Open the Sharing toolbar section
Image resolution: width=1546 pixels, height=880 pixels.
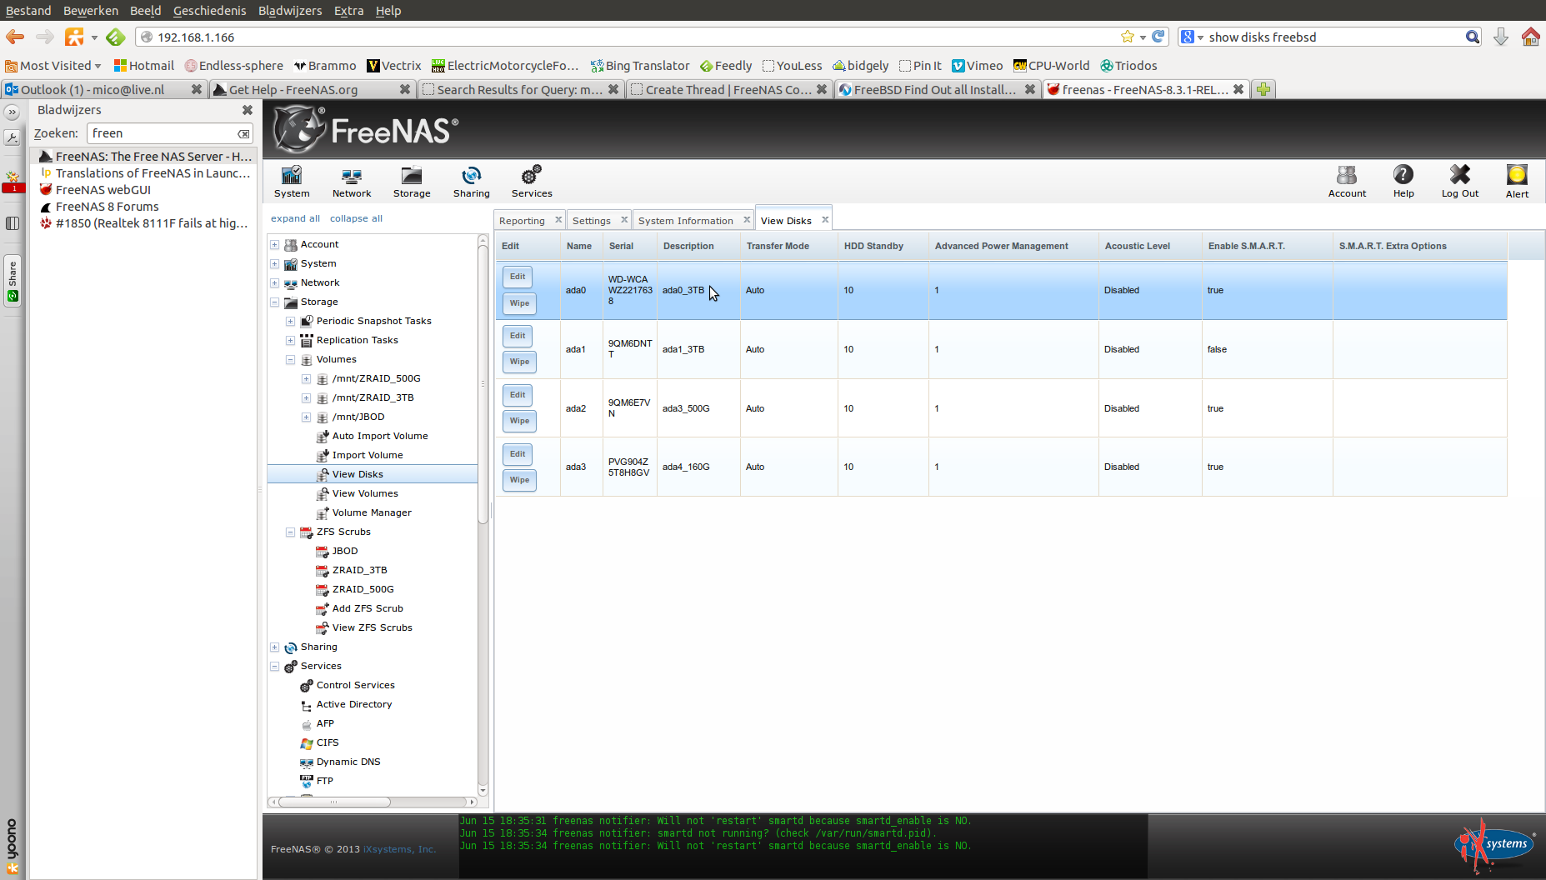click(x=472, y=181)
